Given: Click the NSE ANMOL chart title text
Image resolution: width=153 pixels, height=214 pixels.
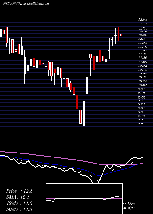Looking at the screenshot, I should pos(26,4).
